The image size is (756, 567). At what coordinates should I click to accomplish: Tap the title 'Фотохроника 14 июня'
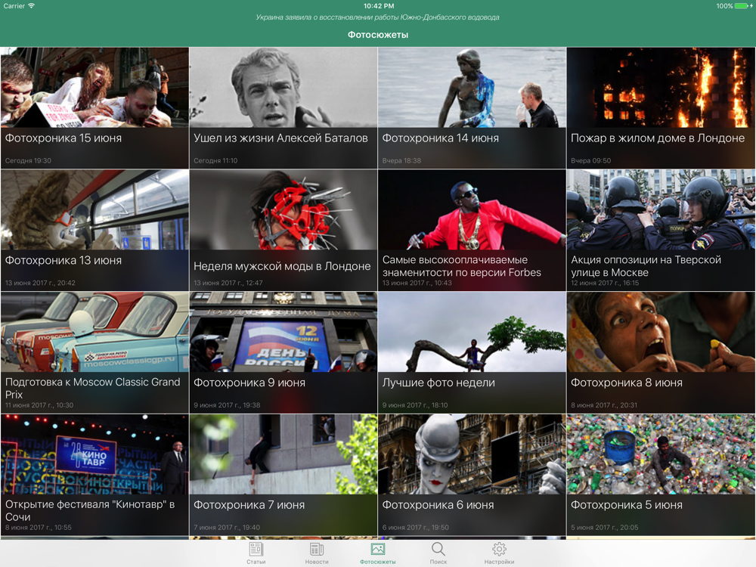pos(440,138)
